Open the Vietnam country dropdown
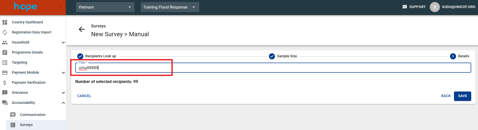Screen dimensions: 478x130 (x=105, y=7)
